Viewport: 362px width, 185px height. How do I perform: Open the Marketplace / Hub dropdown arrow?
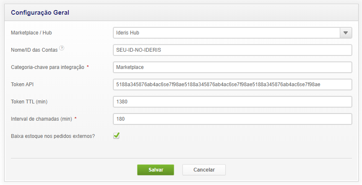tap(346, 33)
